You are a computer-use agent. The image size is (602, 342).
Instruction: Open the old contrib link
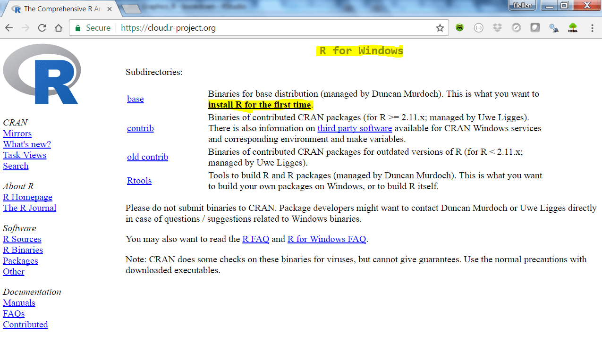coord(147,157)
